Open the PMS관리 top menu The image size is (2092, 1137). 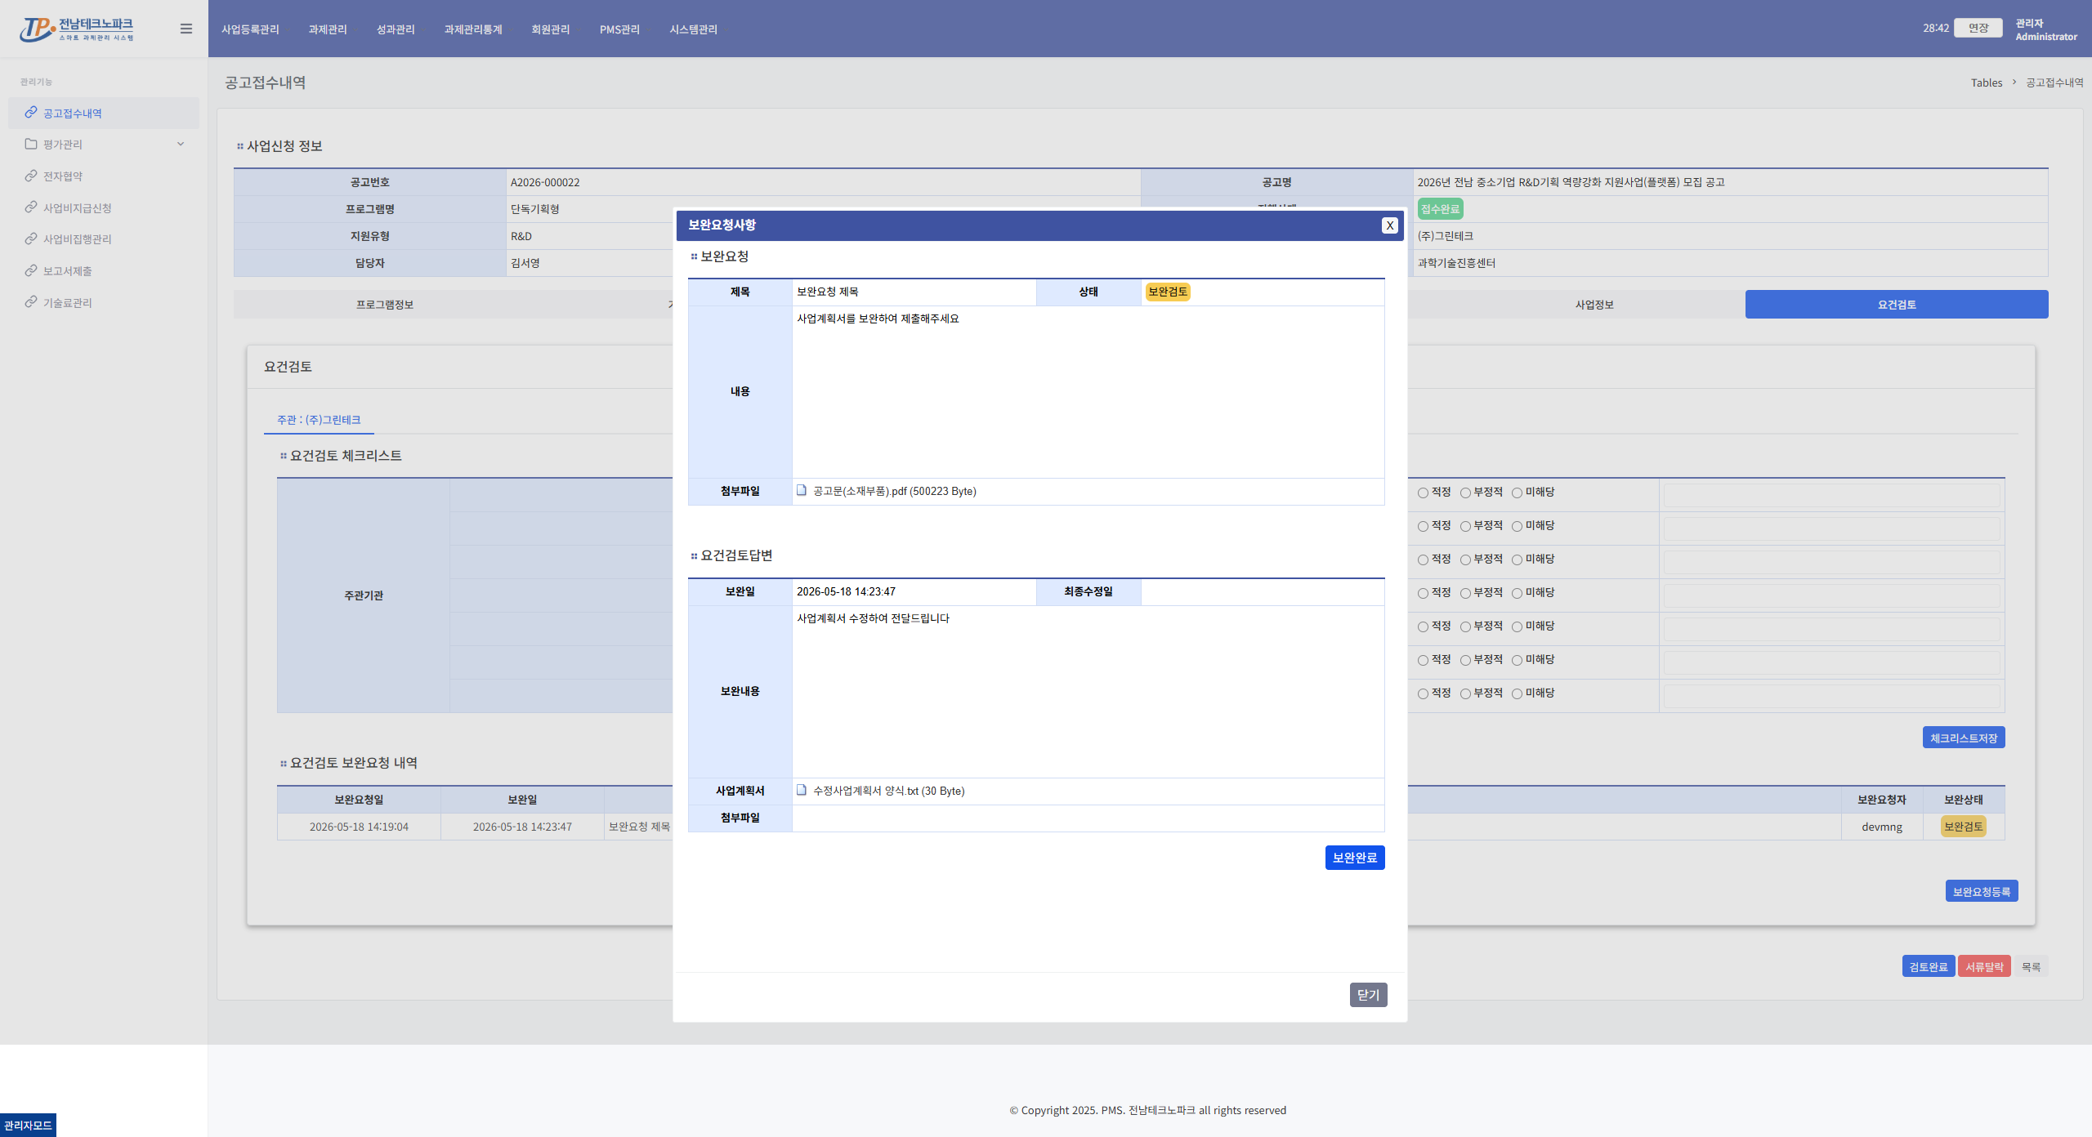tap(619, 29)
